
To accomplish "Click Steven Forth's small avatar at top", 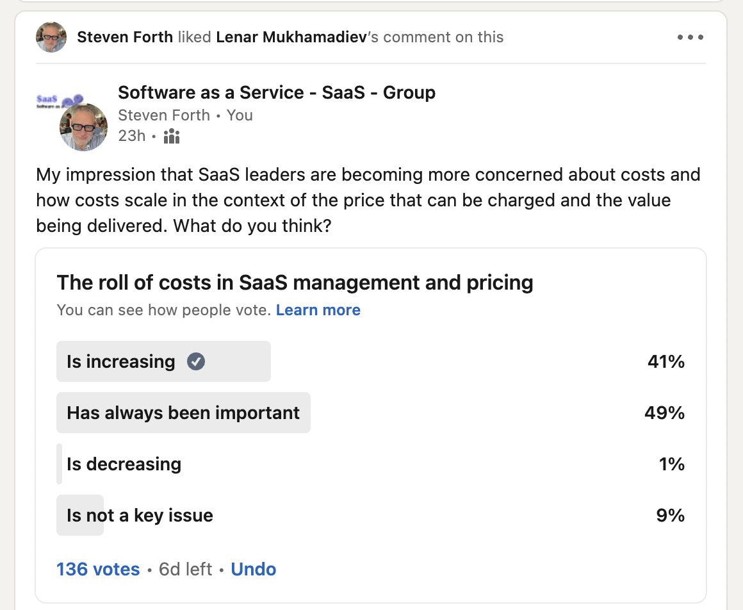I will click(51, 37).
